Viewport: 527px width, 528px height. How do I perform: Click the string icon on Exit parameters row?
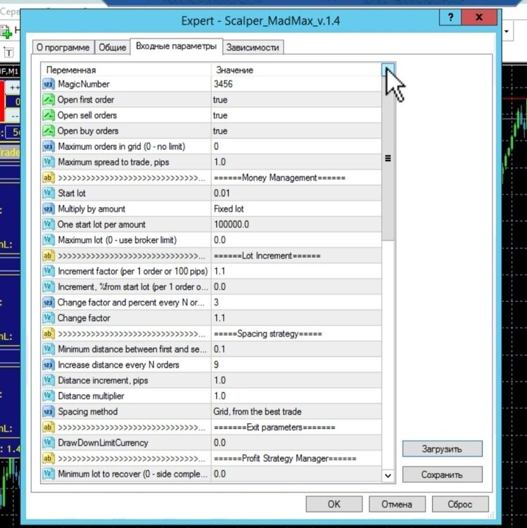pos(48,427)
